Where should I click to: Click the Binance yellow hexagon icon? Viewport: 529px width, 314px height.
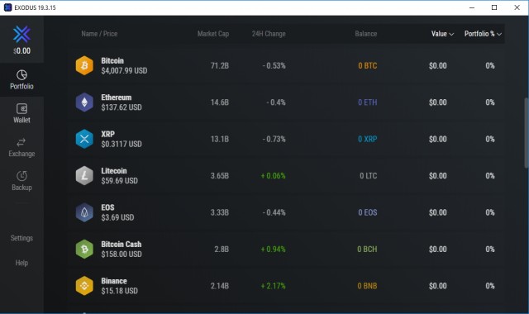84,286
